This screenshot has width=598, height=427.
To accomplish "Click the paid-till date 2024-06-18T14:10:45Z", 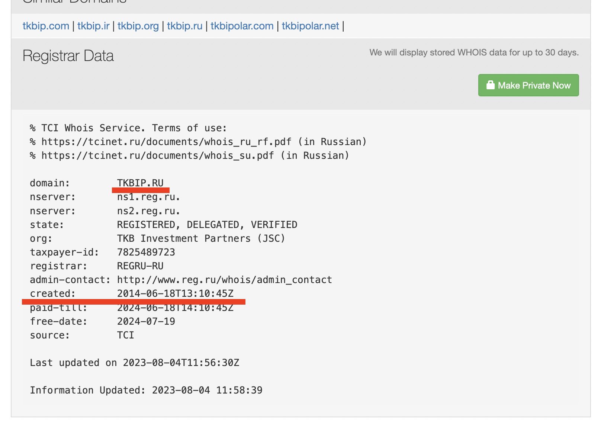I will point(175,308).
